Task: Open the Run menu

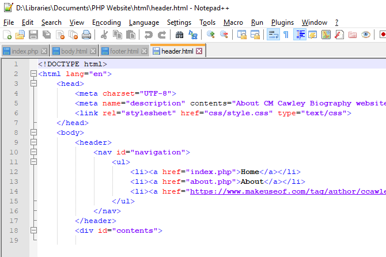Action: click(257, 22)
